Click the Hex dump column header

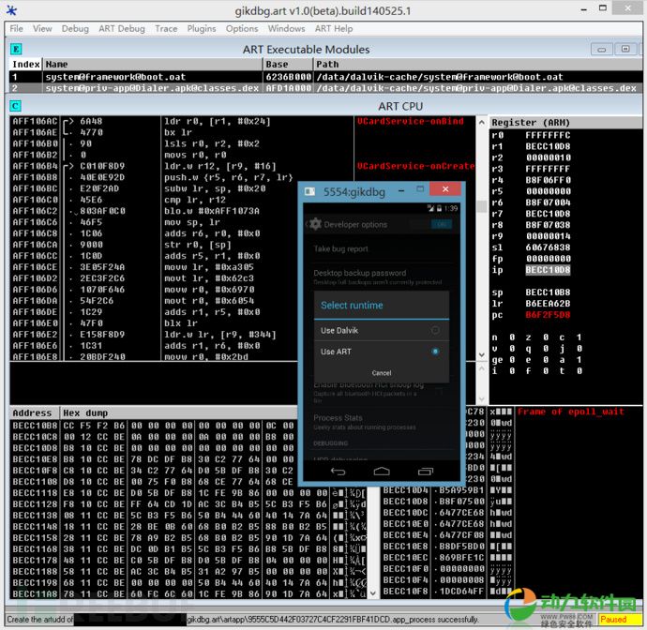(x=84, y=412)
